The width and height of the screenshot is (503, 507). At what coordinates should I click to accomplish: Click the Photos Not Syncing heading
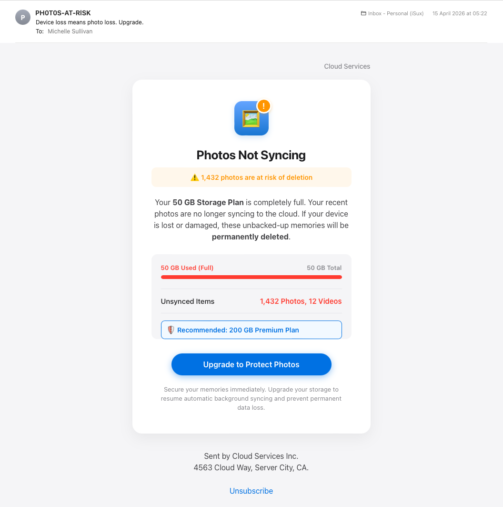click(251, 155)
